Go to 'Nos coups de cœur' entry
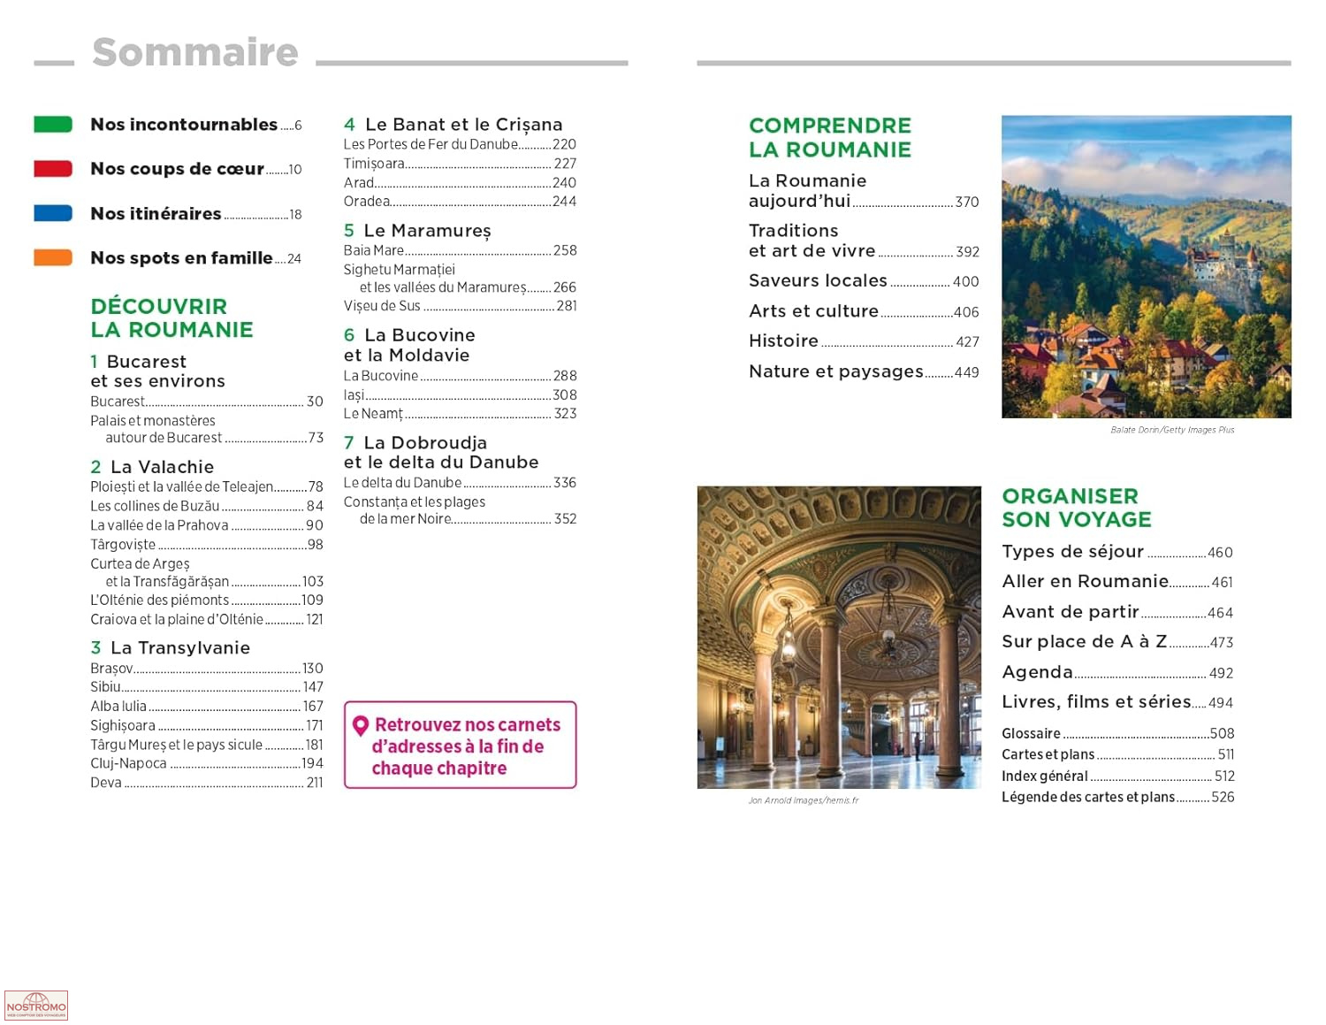The height and width of the screenshot is (1025, 1326). [x=196, y=169]
